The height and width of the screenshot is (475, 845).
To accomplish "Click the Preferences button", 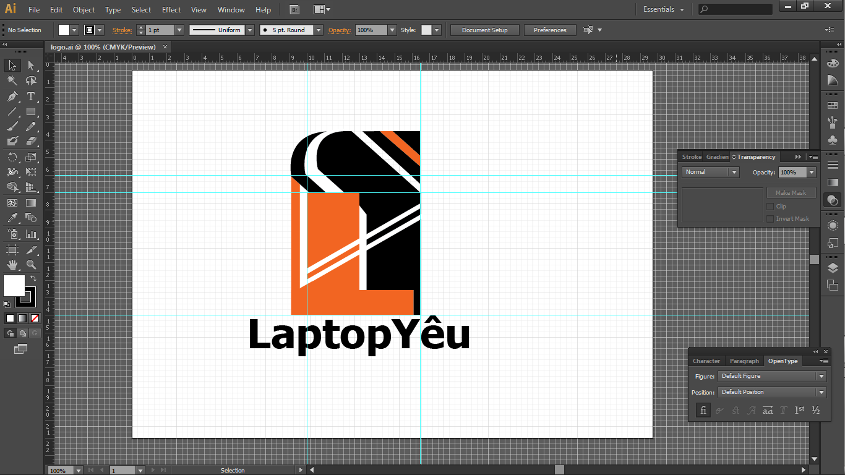I will coord(550,30).
